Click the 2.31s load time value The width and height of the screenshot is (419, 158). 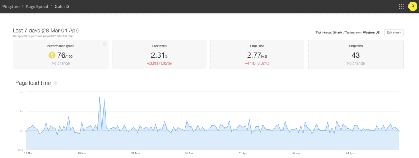159,56
